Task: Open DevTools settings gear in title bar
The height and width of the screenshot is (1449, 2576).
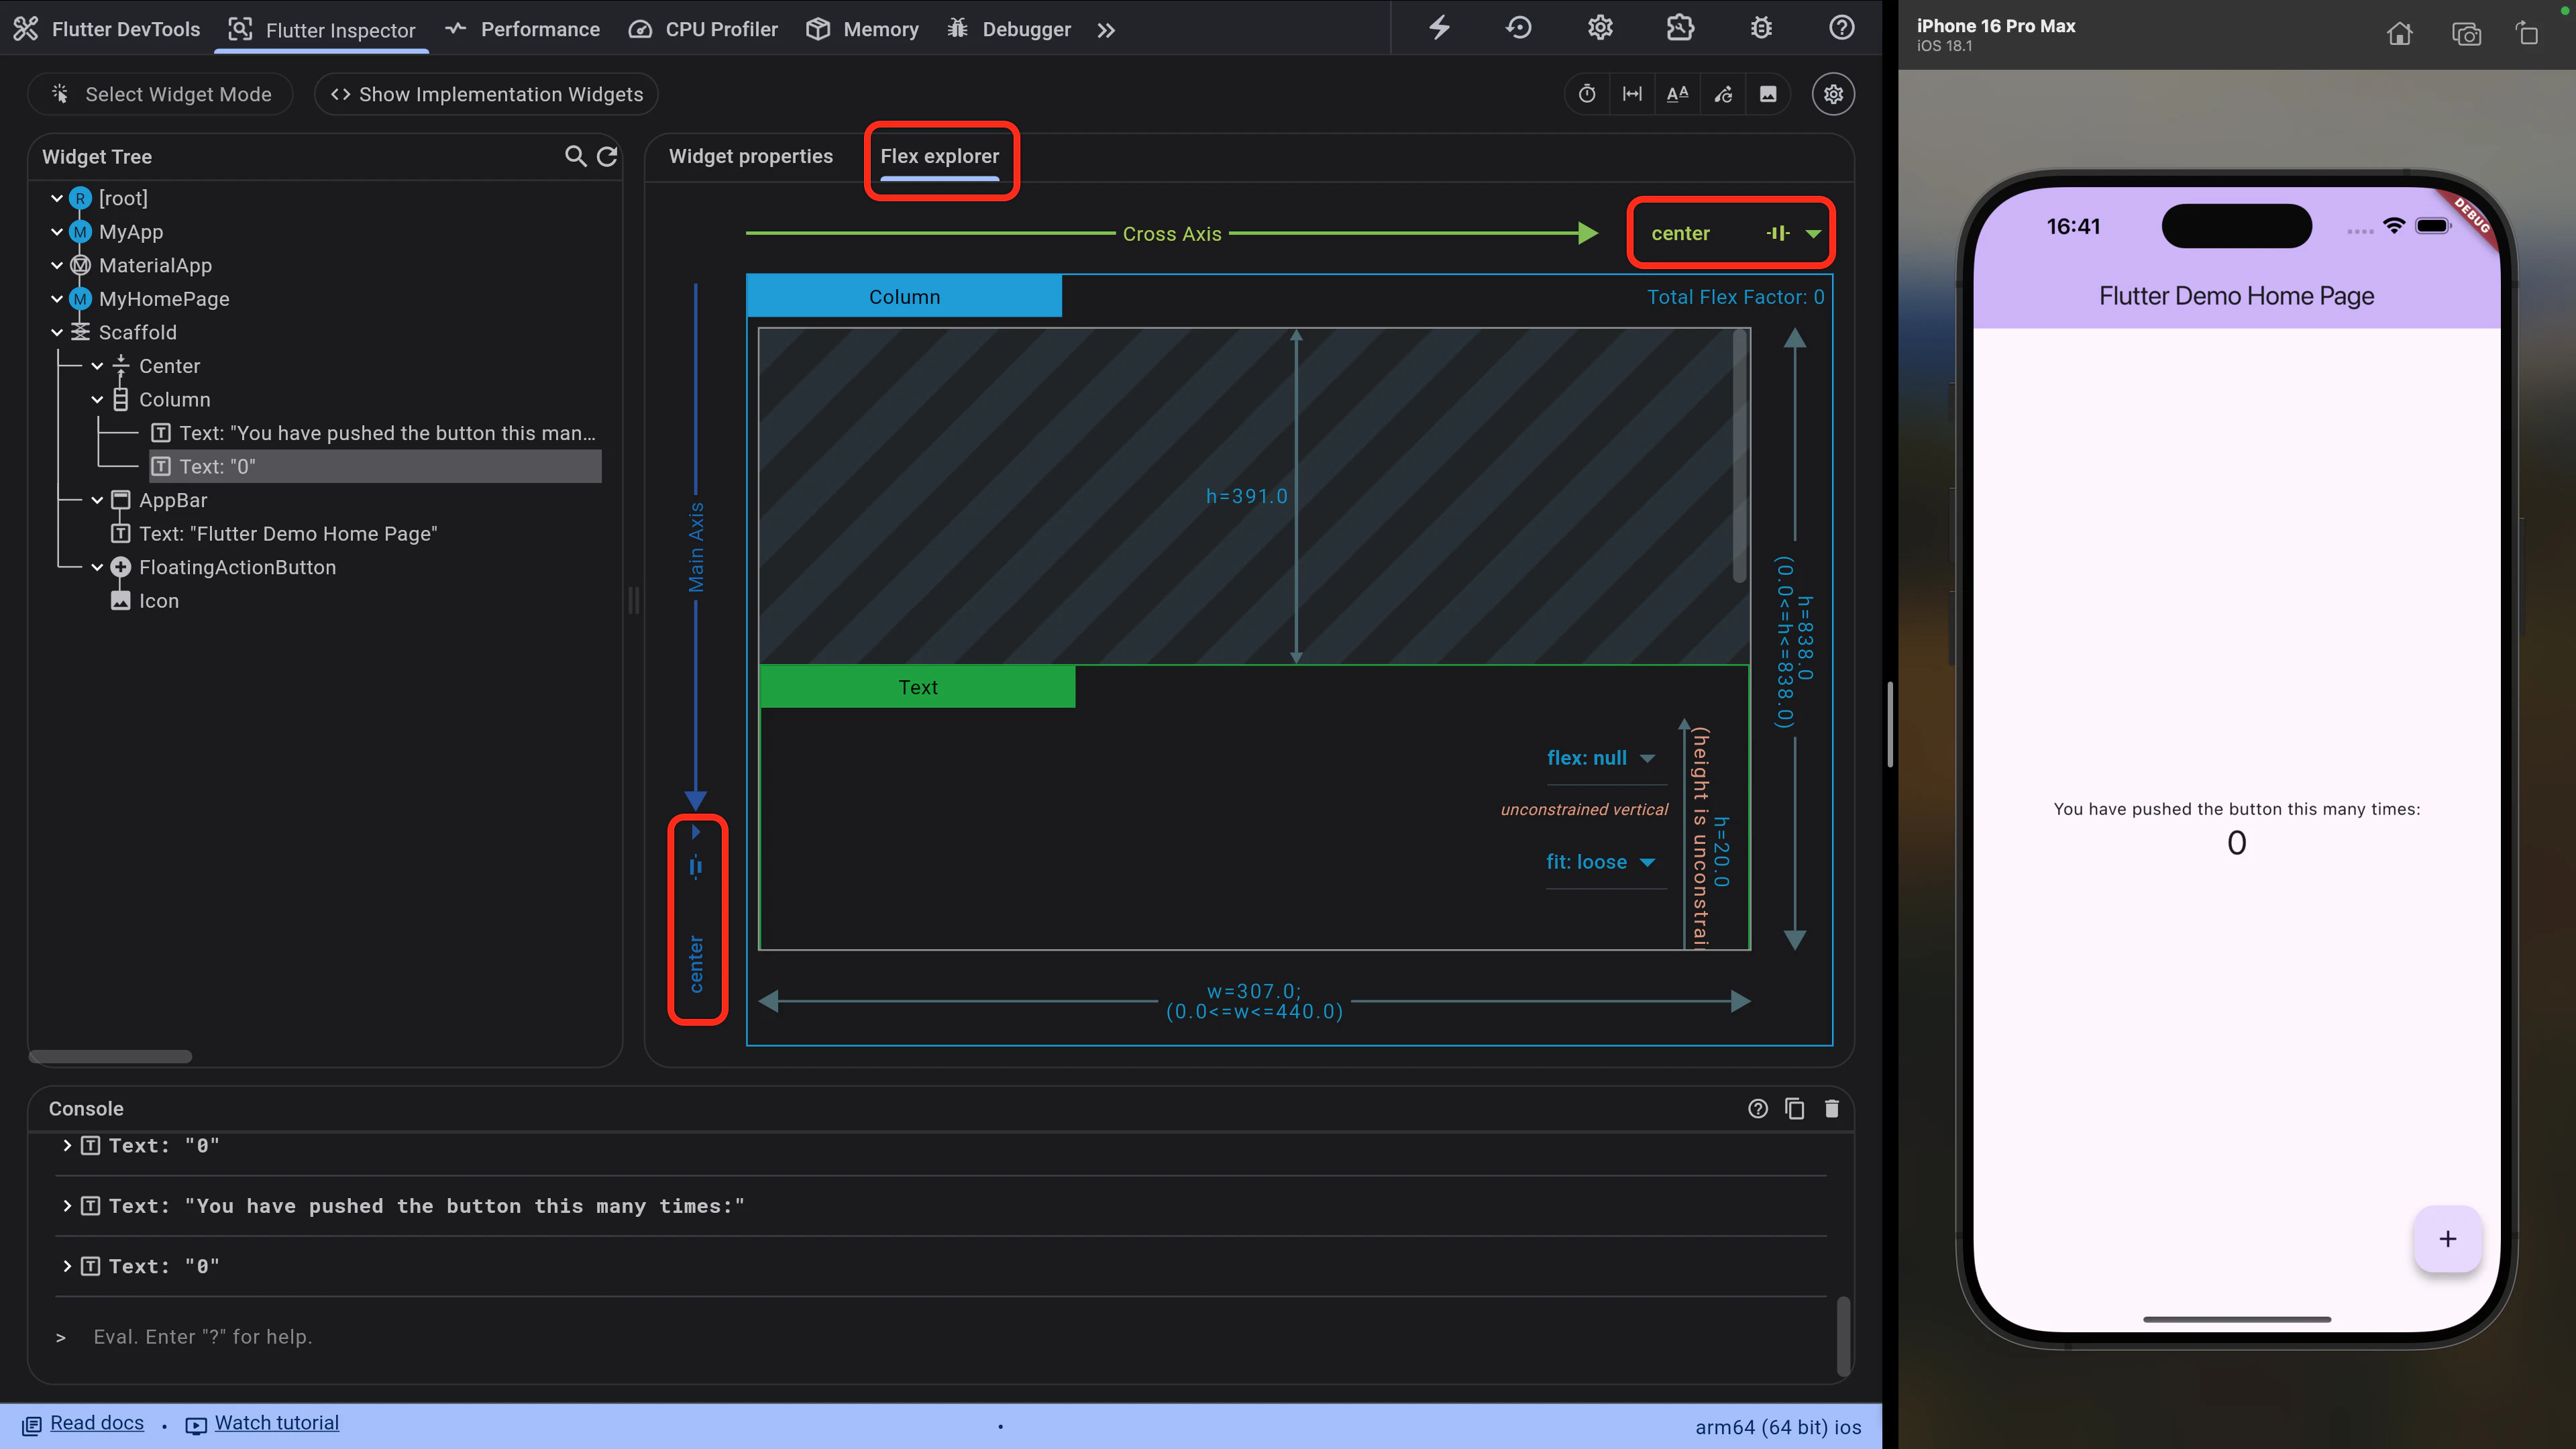Action: (1600, 28)
